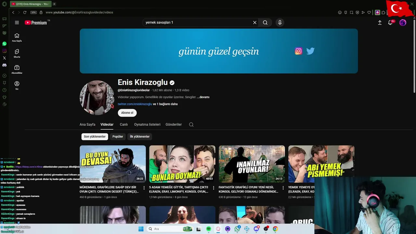Viewport: 416px width, 234px height.
Task: Open Abonelikler in the YouTube sidebar
Action: coord(17,69)
